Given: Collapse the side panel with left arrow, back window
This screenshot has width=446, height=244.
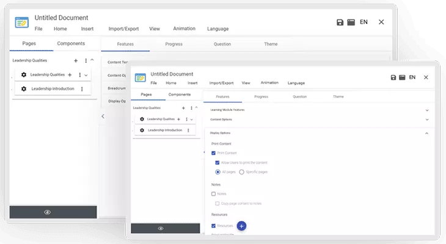Looking at the screenshot, I should pyautogui.click(x=103, y=116).
